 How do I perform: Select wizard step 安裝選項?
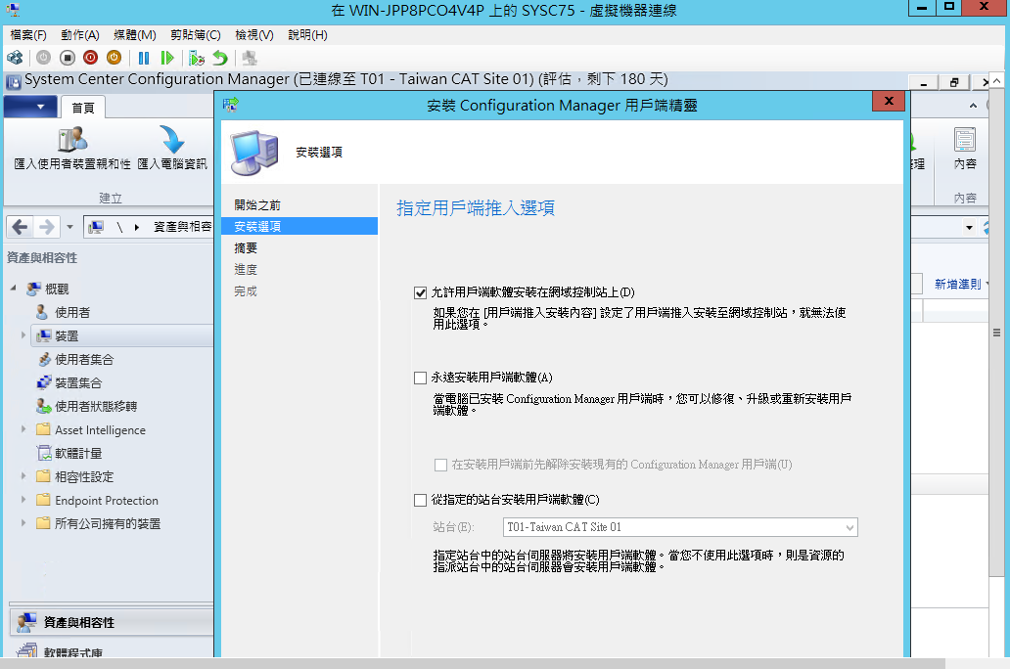coord(298,227)
